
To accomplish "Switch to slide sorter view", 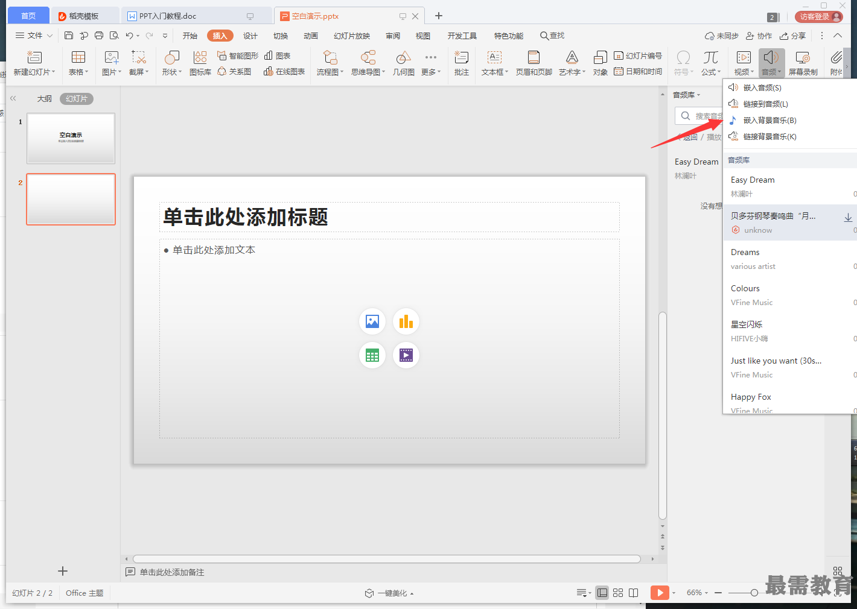I will (x=618, y=593).
